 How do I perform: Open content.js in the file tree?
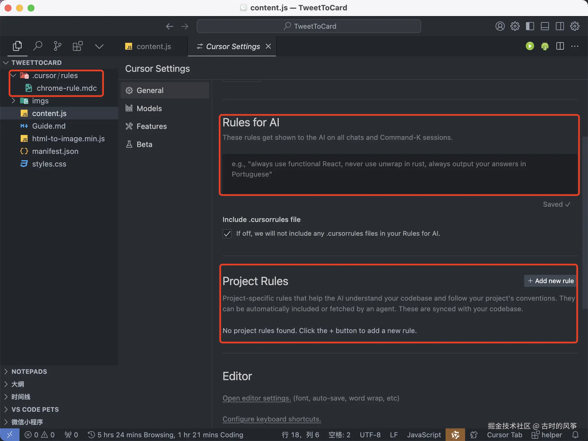click(x=59, y=113)
